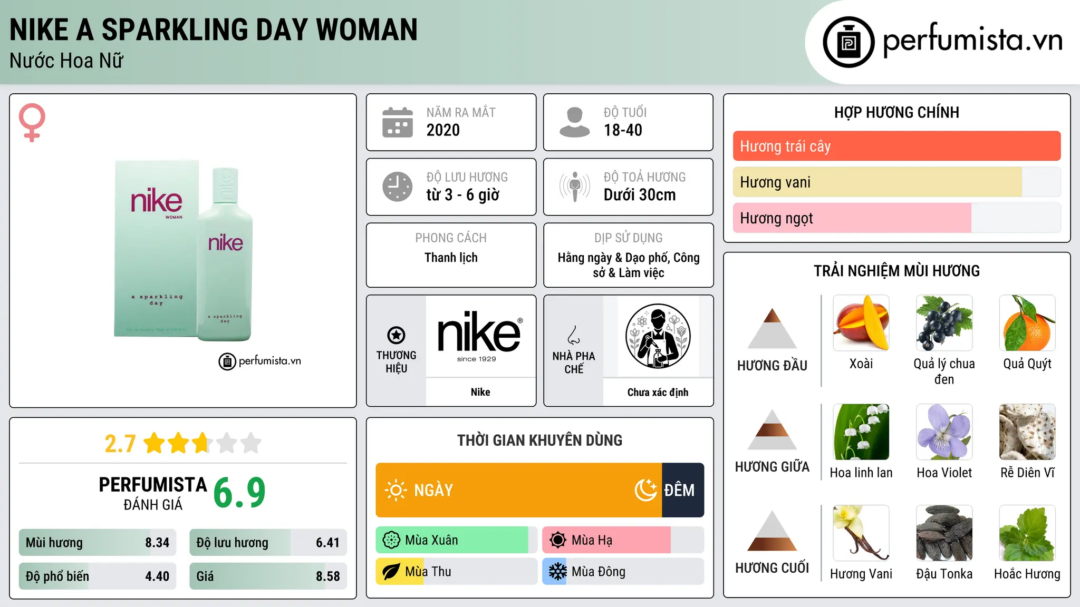The width and height of the screenshot is (1080, 607).
Task: Click the Hoa linh lan note image
Action: click(861, 432)
